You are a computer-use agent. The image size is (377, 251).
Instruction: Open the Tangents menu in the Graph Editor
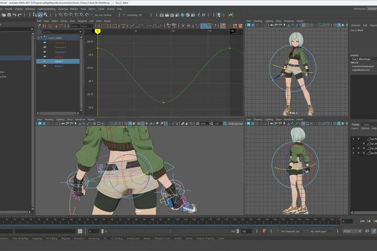pyautogui.click(x=82, y=21)
